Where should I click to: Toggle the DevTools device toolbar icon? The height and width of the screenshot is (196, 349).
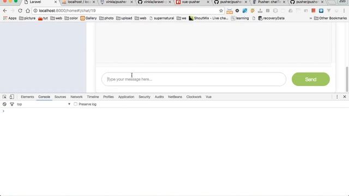point(12,97)
